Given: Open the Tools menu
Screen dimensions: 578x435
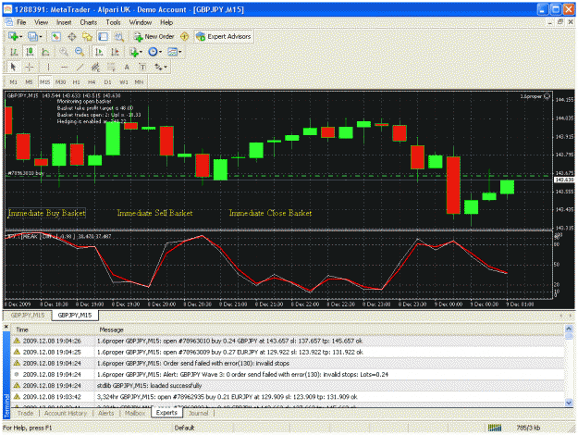Looking at the screenshot, I should (113, 22).
